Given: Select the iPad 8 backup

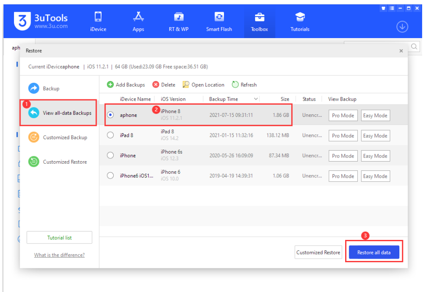Looking at the screenshot, I should coord(110,135).
